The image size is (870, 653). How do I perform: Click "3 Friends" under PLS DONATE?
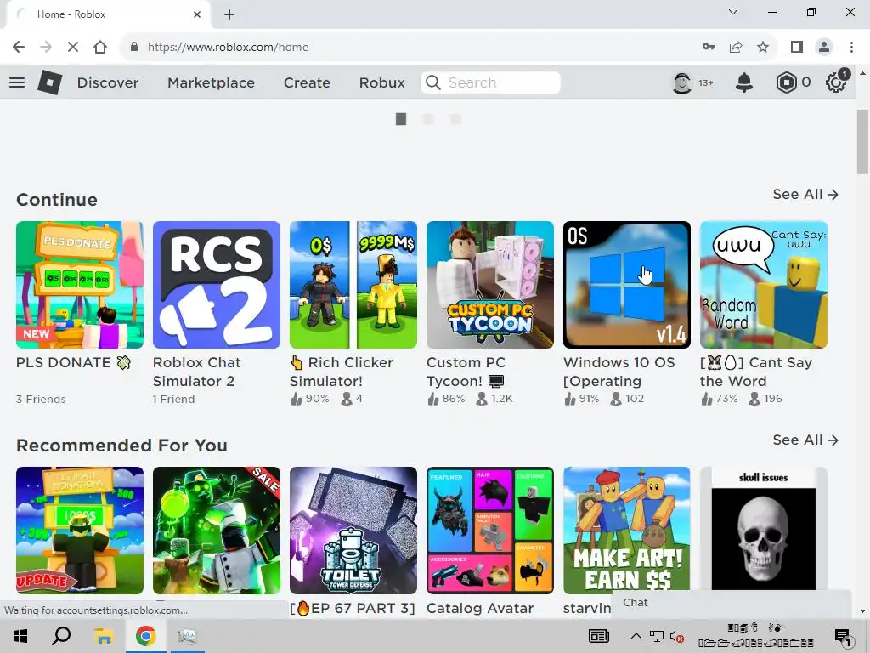tap(41, 400)
